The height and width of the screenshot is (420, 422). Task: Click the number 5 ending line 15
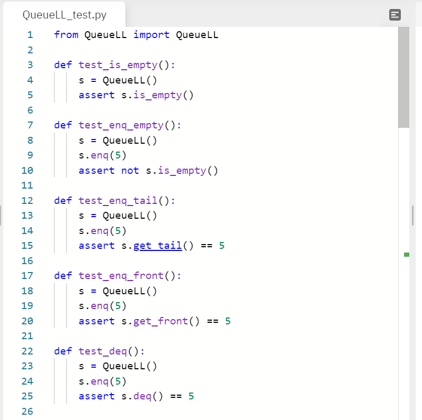(222, 246)
